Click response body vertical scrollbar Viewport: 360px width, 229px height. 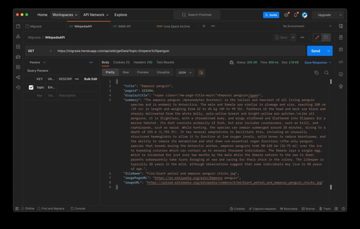(331, 134)
